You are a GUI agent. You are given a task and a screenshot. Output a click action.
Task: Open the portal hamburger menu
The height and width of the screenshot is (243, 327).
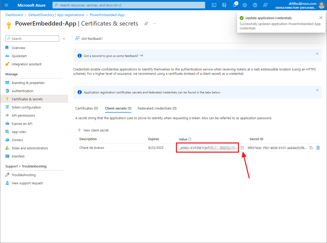6,5
